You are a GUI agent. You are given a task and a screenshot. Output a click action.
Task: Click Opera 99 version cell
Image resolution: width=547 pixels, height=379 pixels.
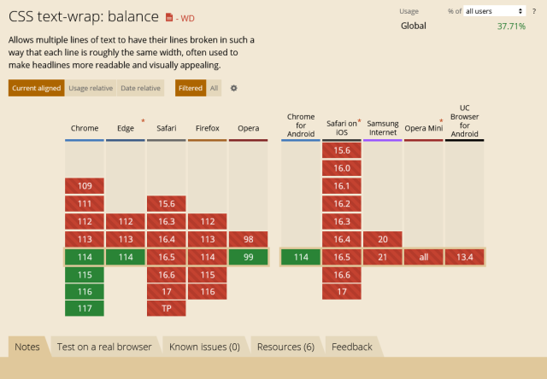click(249, 257)
